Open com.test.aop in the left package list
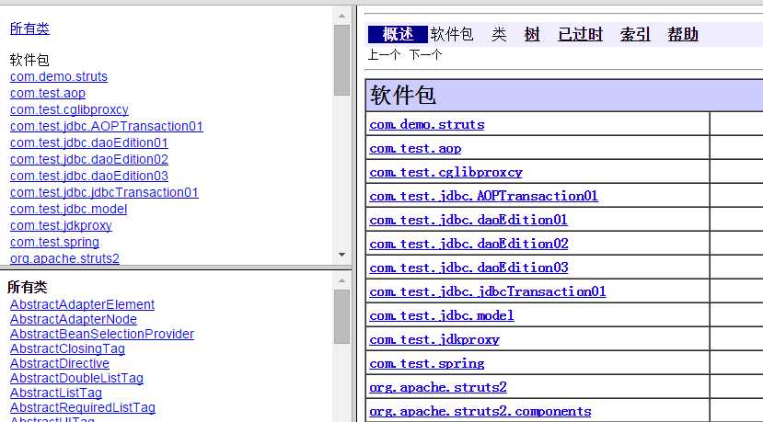The image size is (763, 422). [x=48, y=93]
